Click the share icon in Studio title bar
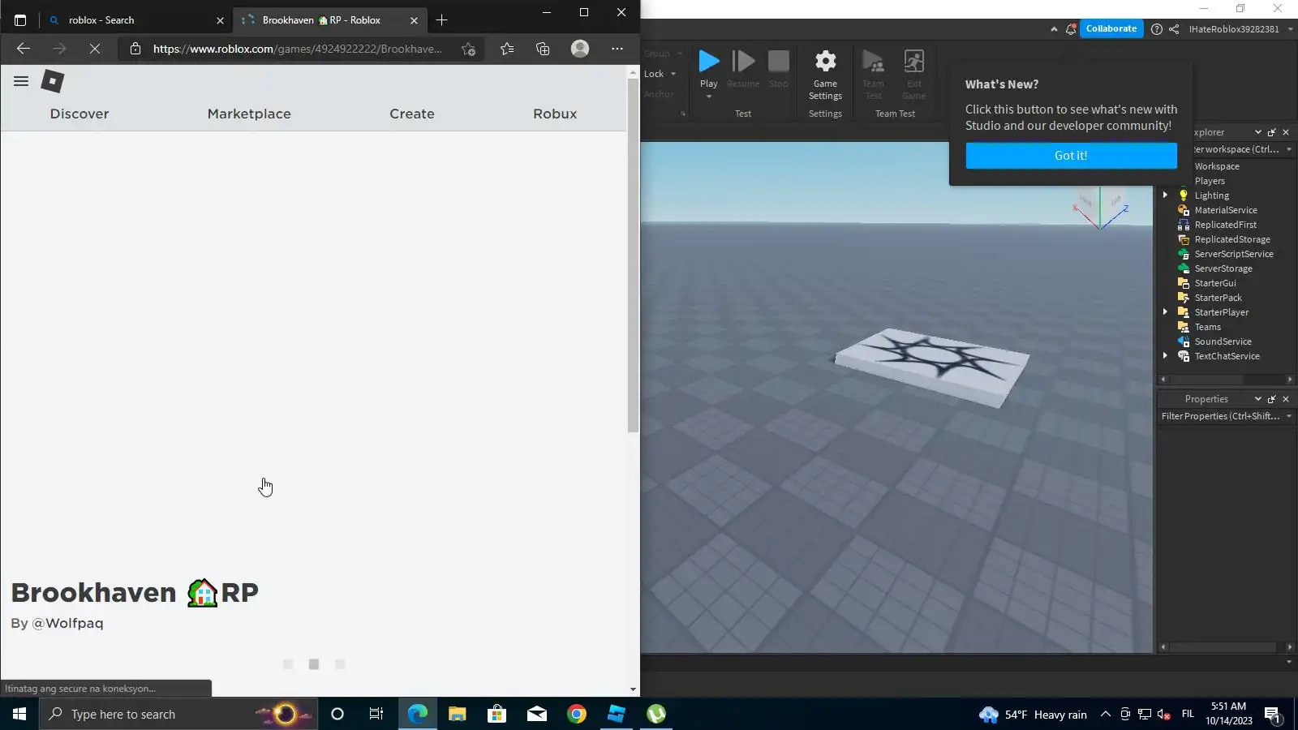Image resolution: width=1298 pixels, height=730 pixels. [1174, 29]
